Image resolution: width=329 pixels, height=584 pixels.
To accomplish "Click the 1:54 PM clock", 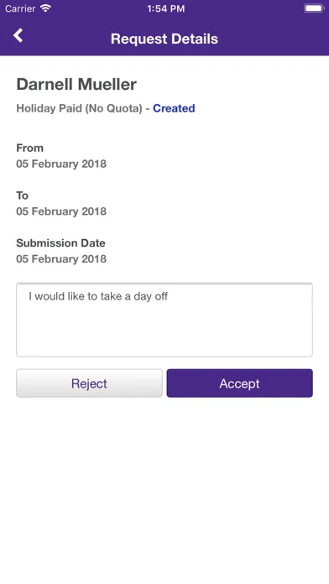I will 166,8.
